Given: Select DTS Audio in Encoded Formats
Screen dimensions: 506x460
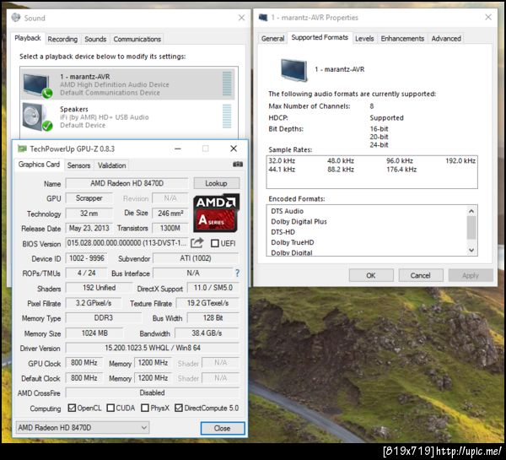Looking at the screenshot, I should pos(288,211).
